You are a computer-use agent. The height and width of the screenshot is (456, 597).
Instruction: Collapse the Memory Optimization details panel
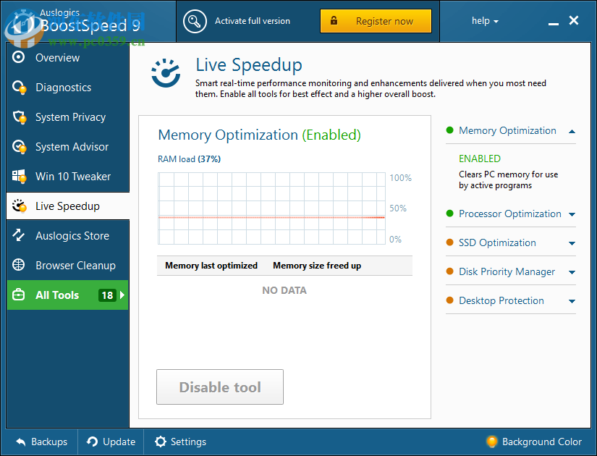(572, 131)
